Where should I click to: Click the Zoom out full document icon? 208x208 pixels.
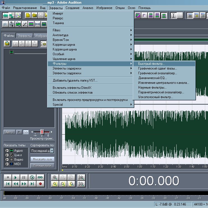(71, 177)
